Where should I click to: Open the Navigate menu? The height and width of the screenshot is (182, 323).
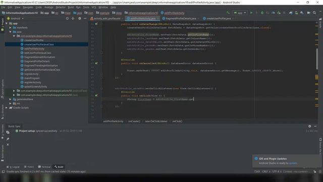tap(28, 7)
